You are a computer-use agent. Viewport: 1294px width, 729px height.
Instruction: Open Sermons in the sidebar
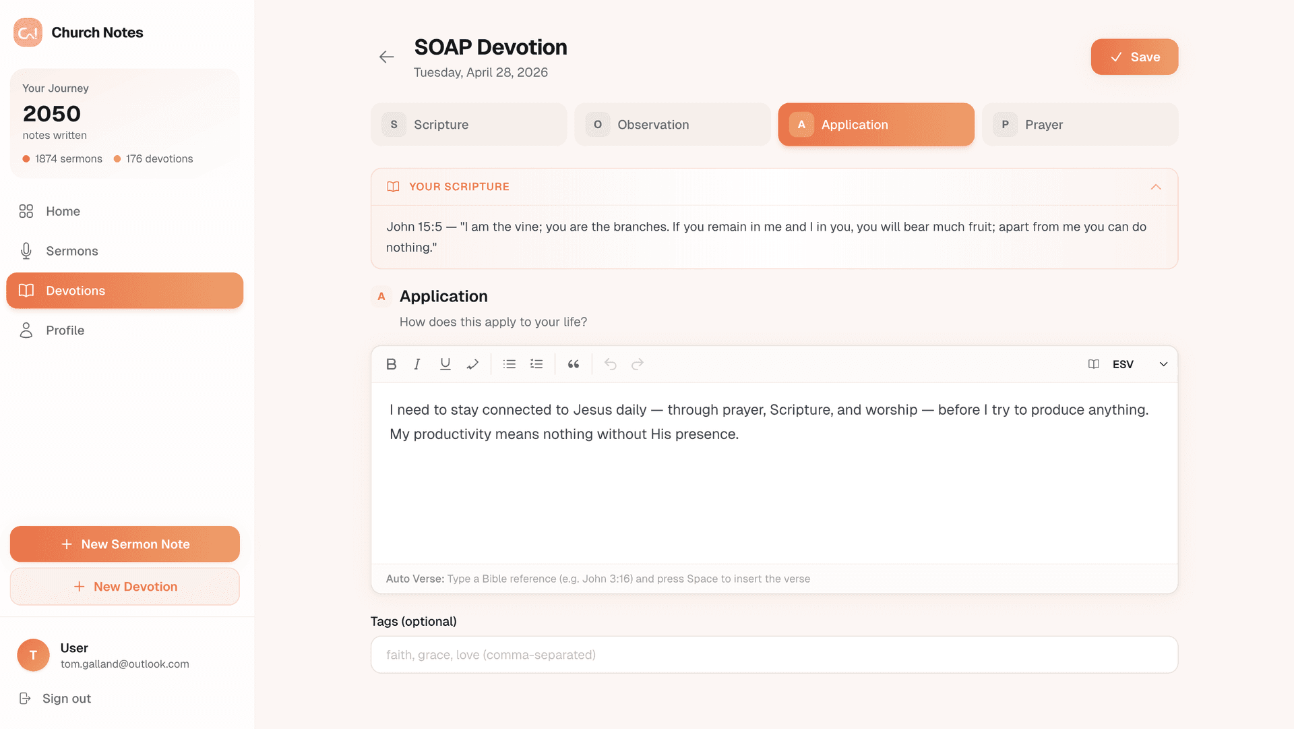coord(72,251)
